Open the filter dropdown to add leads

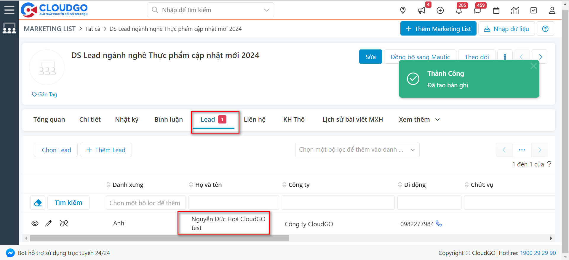[x=357, y=150]
